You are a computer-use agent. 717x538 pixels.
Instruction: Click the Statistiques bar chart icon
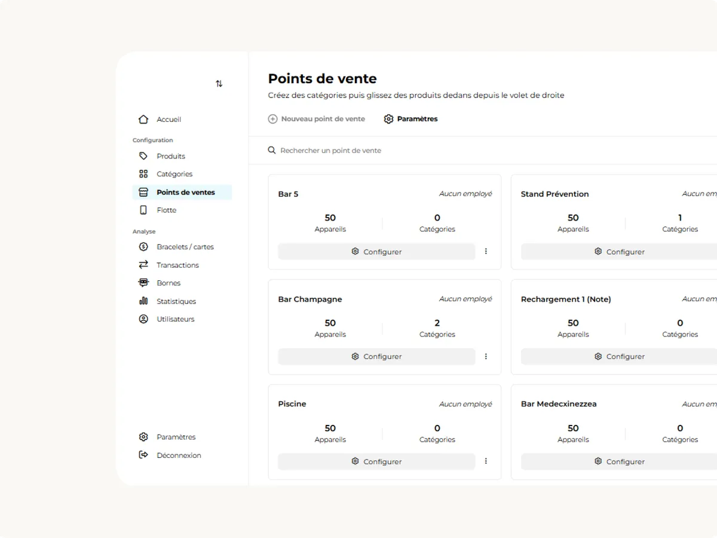[x=143, y=301]
